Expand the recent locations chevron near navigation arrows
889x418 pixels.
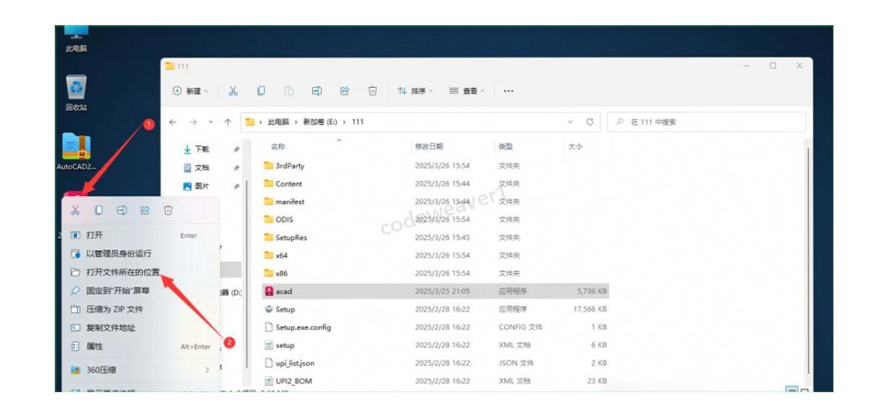[x=210, y=122]
